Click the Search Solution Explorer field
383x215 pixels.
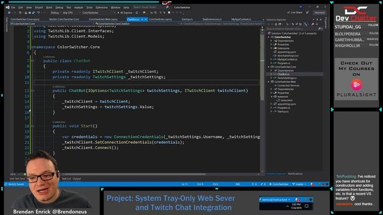(x=292, y=29)
